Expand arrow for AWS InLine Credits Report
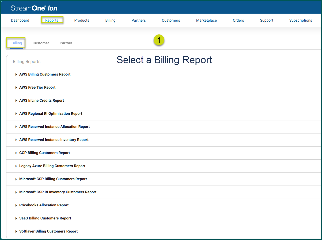This screenshot has width=322, height=240. tap(16, 101)
